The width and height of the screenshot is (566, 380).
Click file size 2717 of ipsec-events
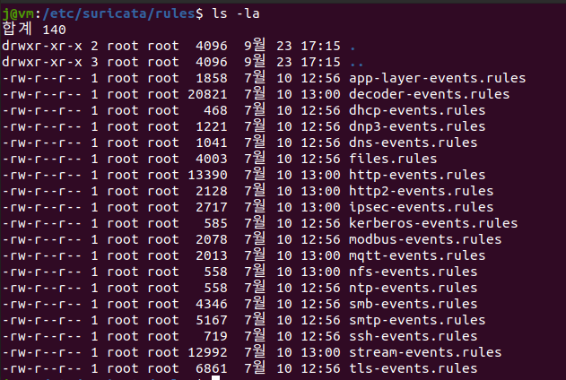coord(212,207)
